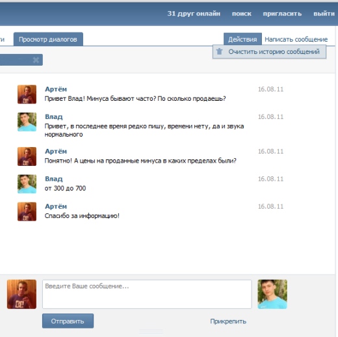
Task: Open Влад's avatar in the second message
Action: [x=27, y=122]
